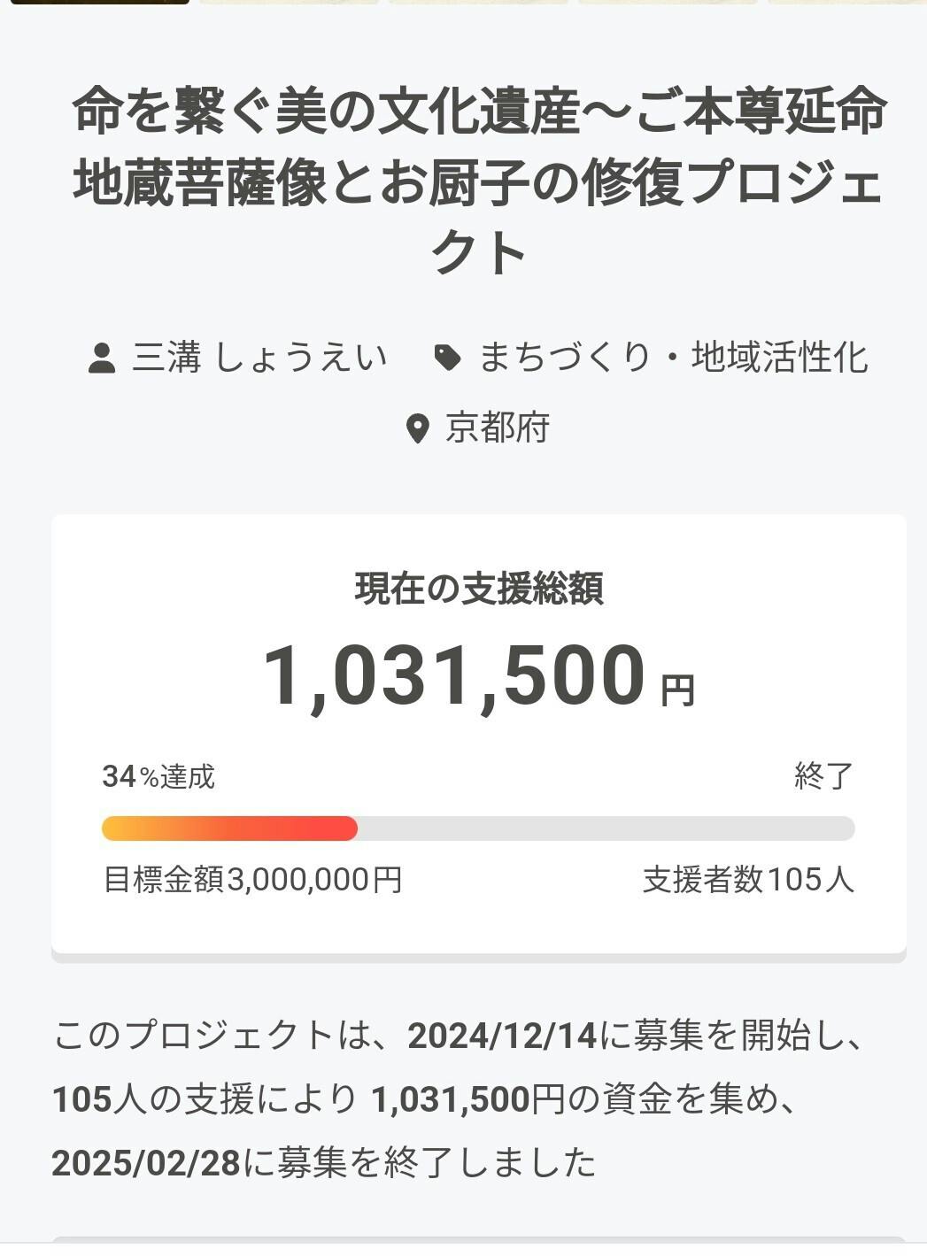
Task: Click the project title heading
Action: point(479,183)
